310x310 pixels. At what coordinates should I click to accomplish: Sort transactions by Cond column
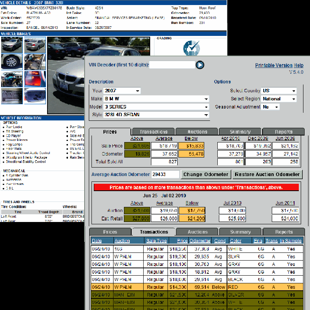tap(220, 241)
